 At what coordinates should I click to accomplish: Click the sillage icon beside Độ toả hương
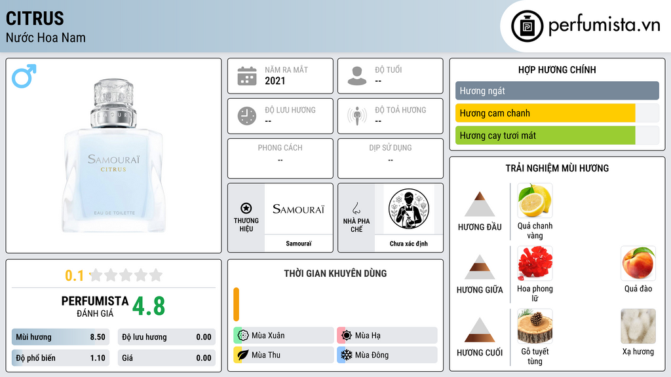(357, 116)
